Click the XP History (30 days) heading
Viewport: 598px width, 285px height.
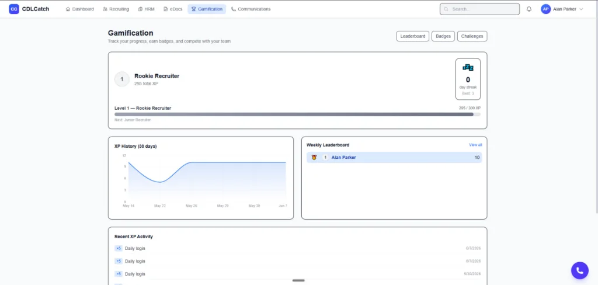[135, 146]
